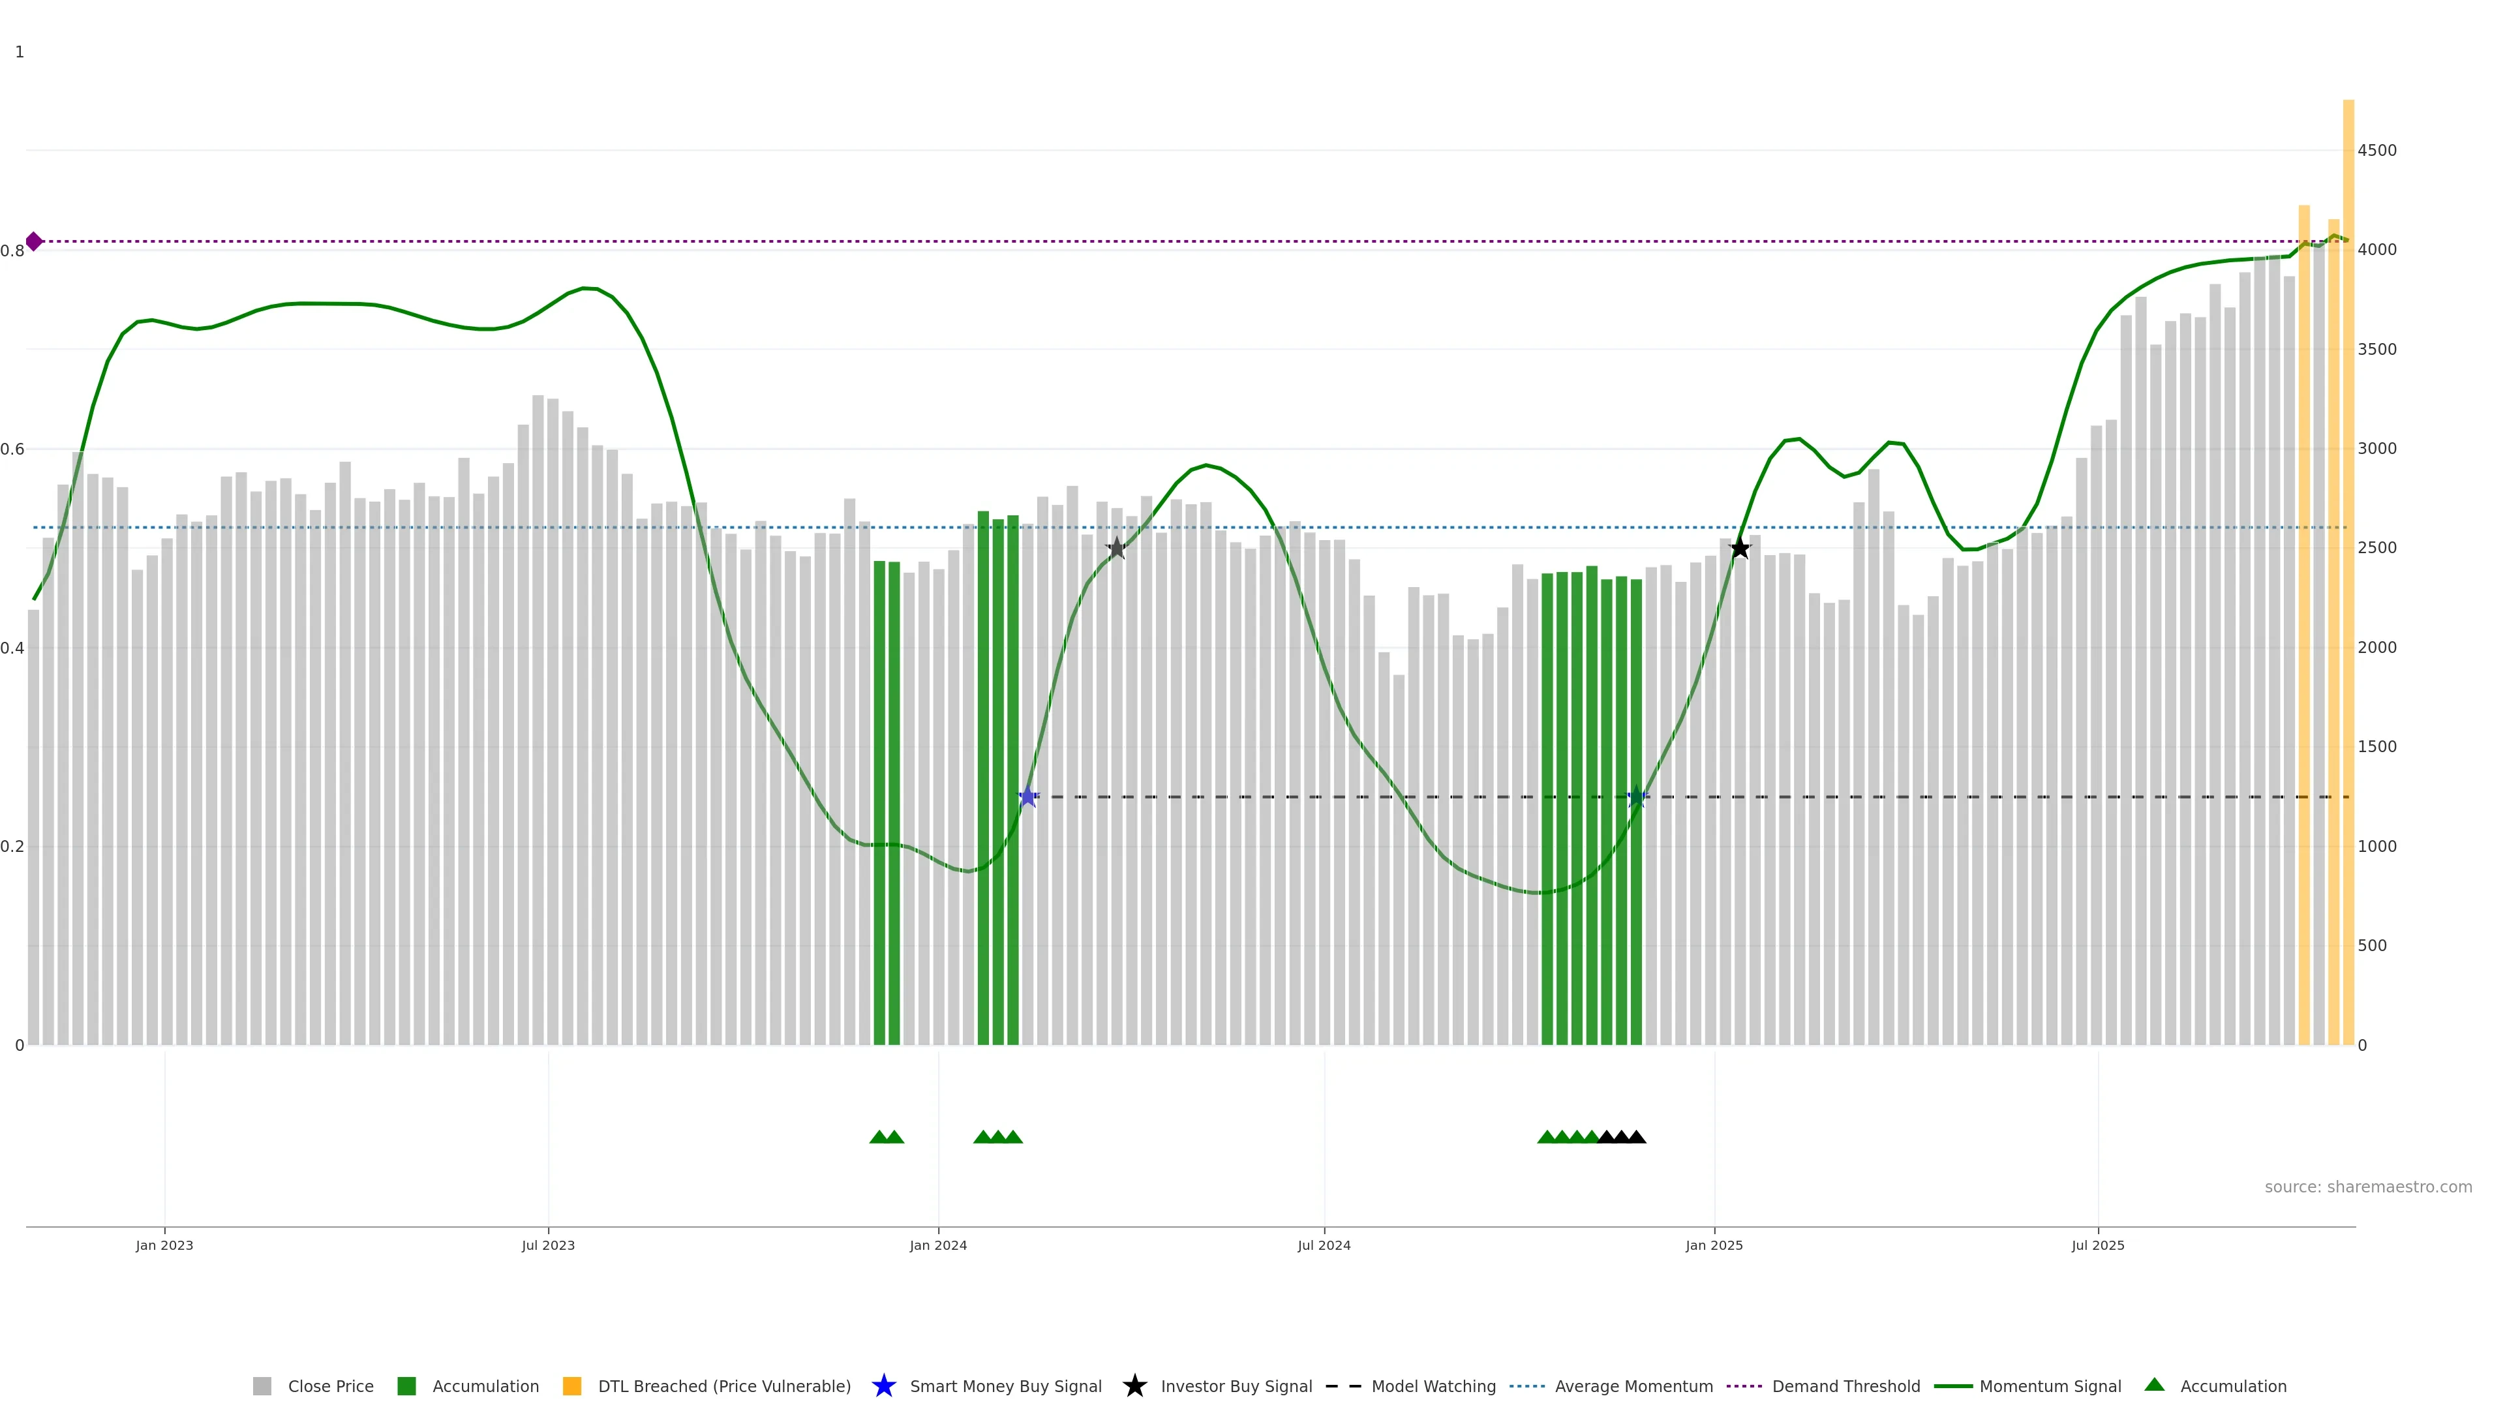Click black Investor Buy star in January 2025
The image size is (2505, 1409).
[x=1740, y=549]
